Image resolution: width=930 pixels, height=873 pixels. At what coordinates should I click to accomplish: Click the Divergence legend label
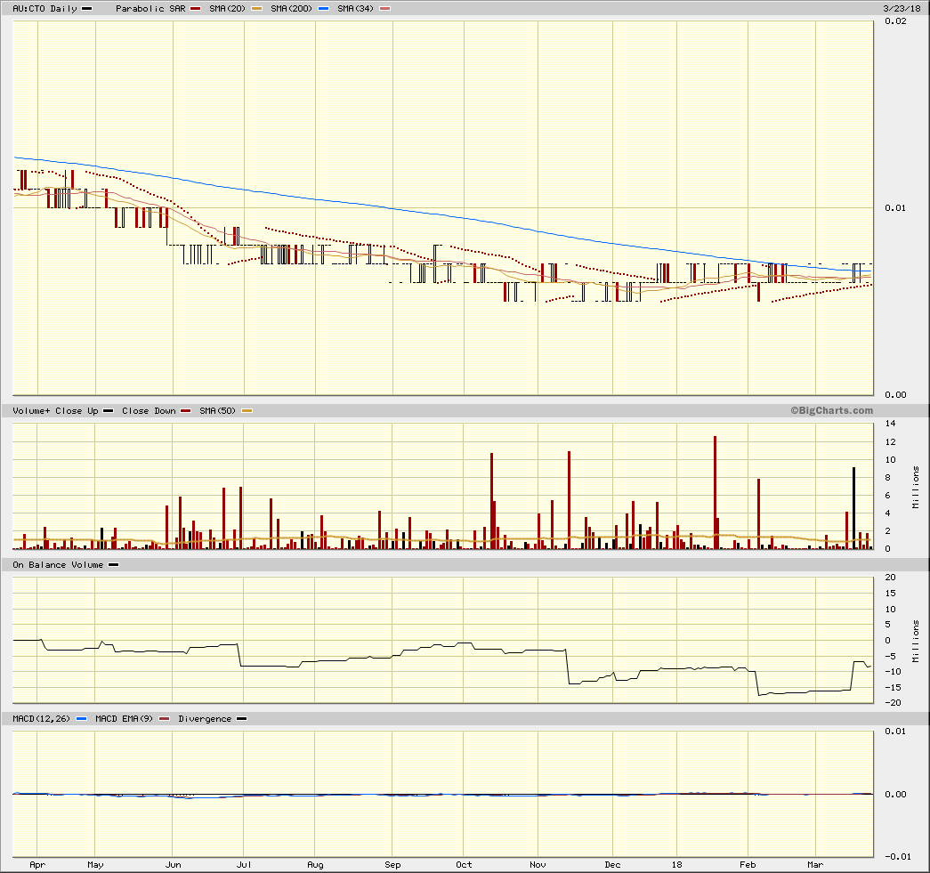(205, 719)
